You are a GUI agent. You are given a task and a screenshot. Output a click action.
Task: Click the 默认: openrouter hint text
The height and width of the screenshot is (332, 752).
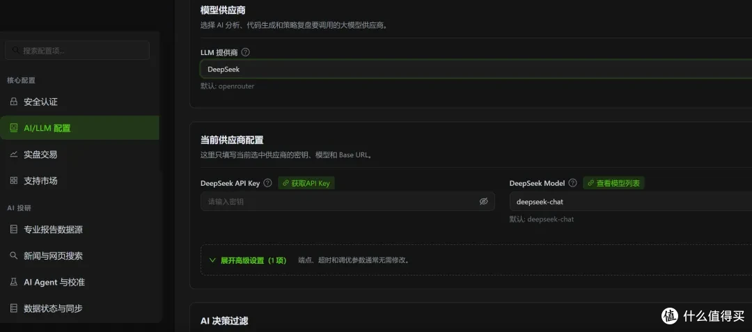pos(227,86)
